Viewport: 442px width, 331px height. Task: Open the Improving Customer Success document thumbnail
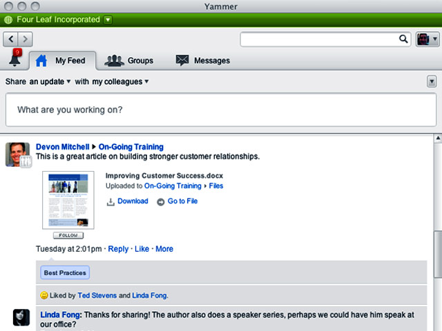tap(67, 201)
